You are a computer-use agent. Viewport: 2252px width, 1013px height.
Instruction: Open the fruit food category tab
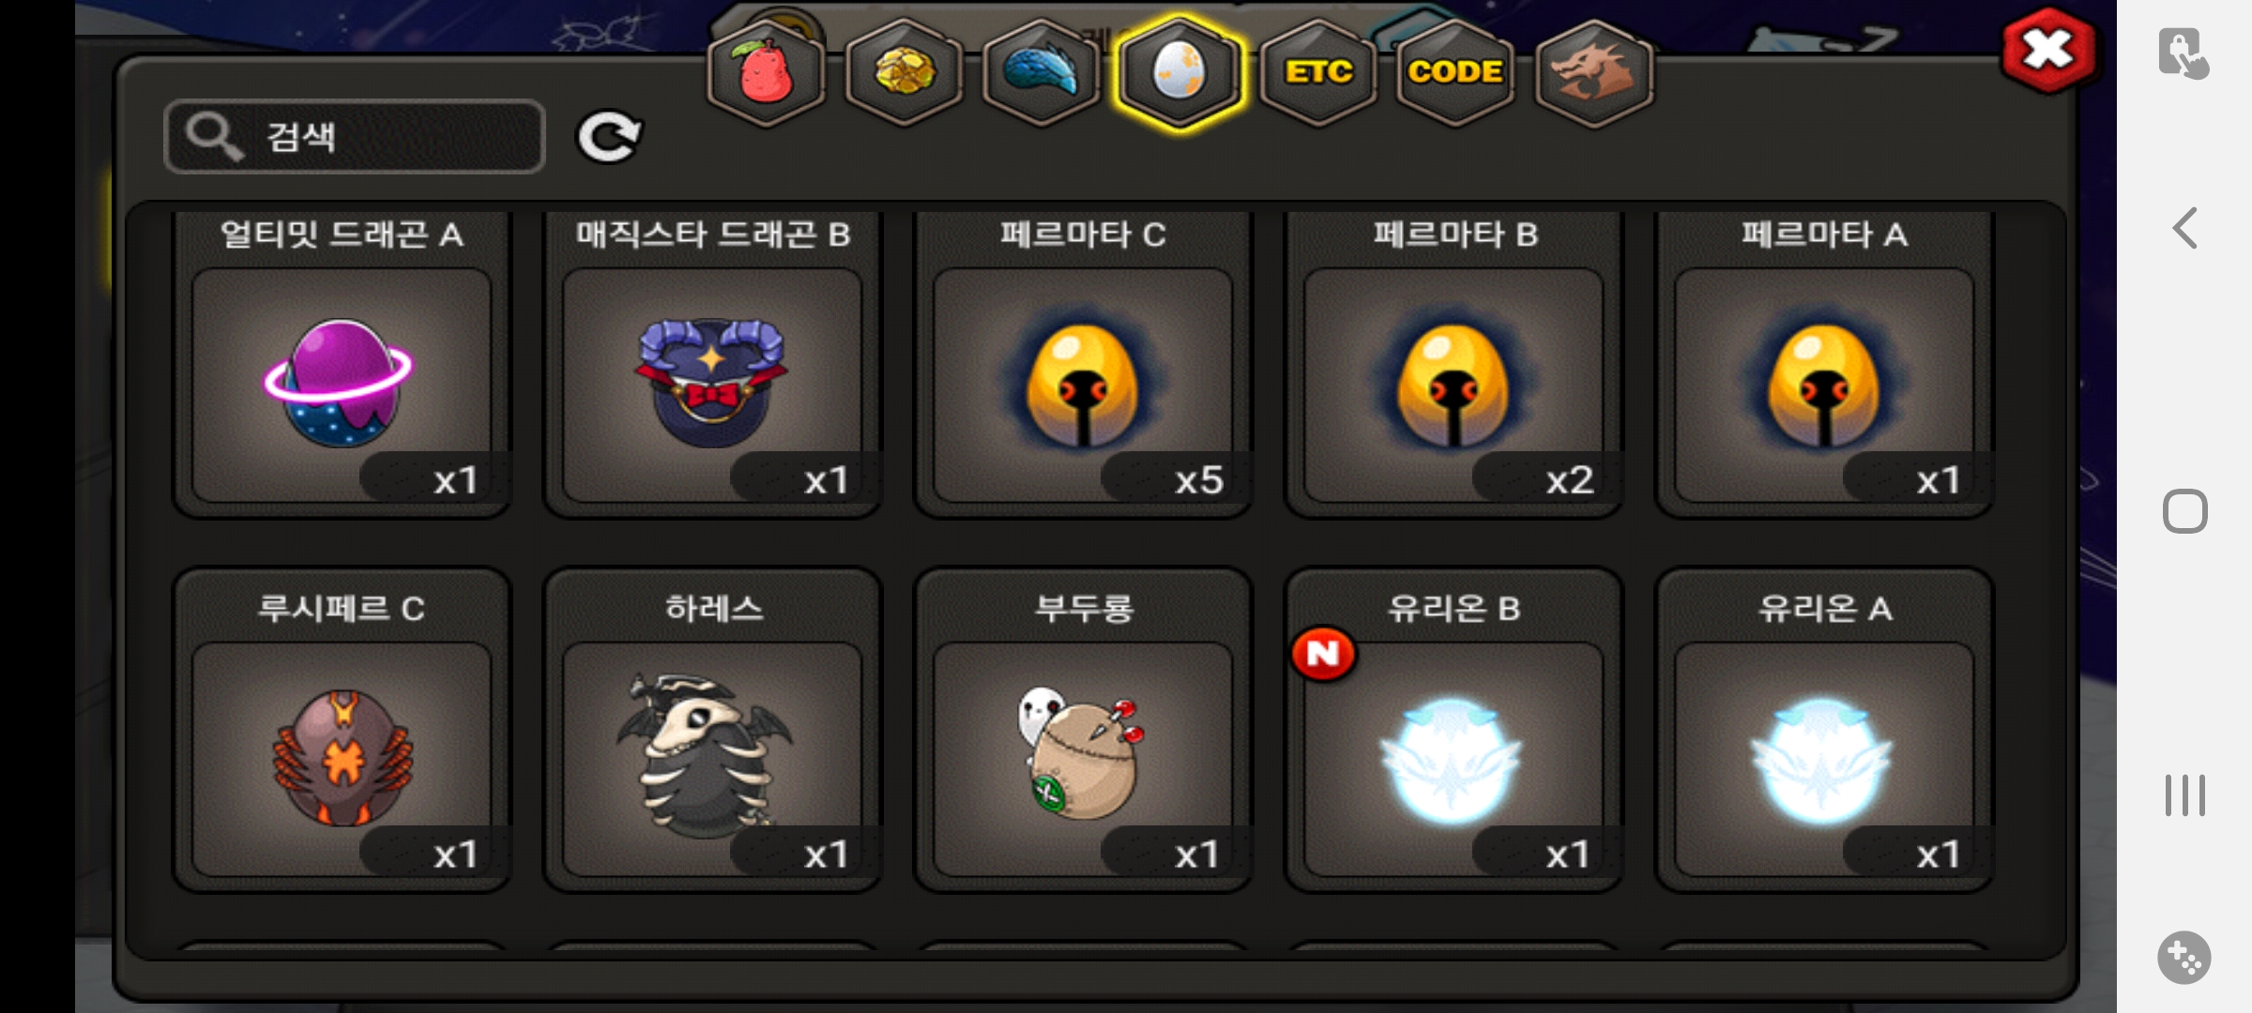tap(766, 73)
